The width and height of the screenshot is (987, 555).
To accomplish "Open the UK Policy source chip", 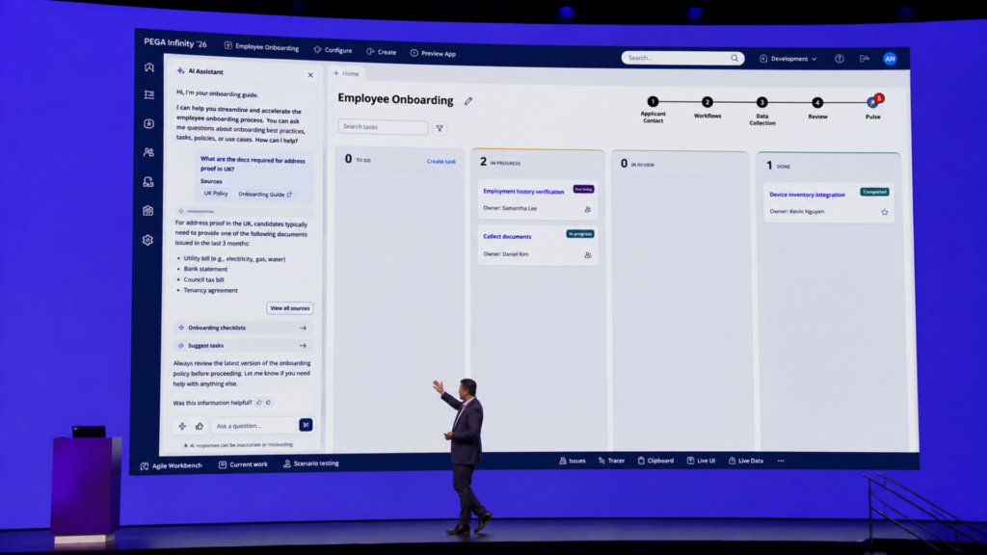I will pyautogui.click(x=215, y=193).
